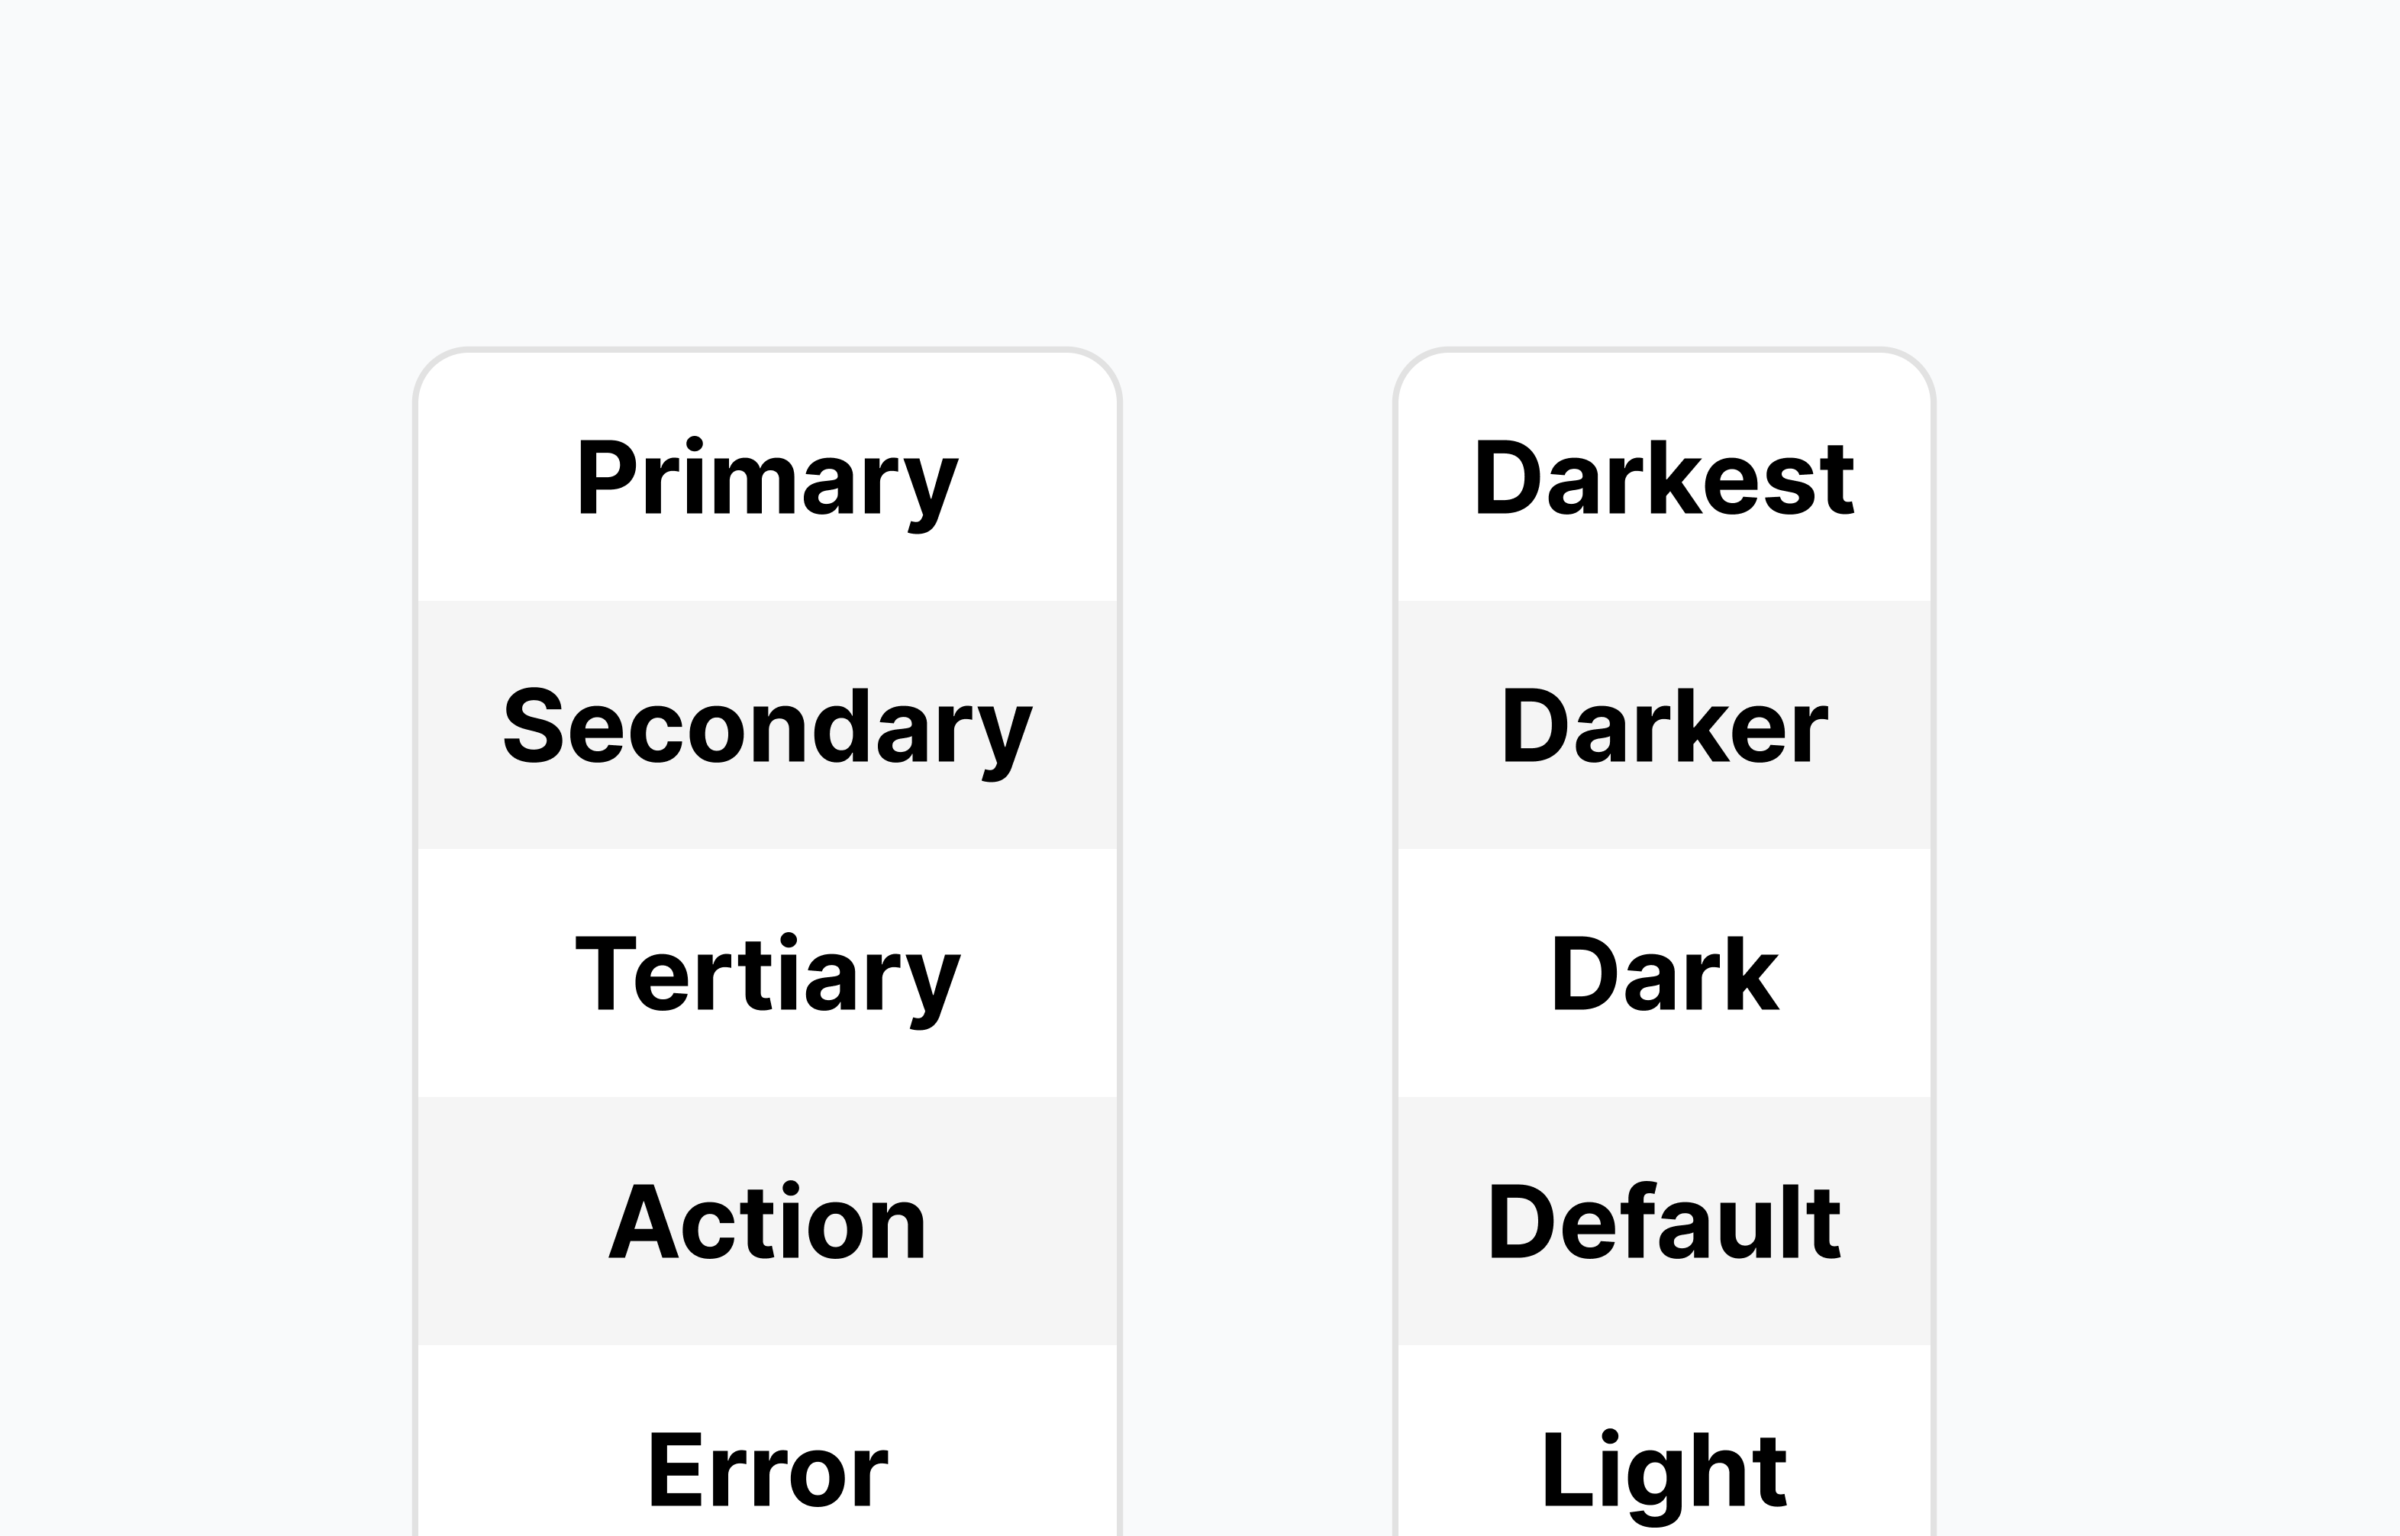Click the word Primary
Screen dimensions: 2400x1536
[x=766, y=479]
